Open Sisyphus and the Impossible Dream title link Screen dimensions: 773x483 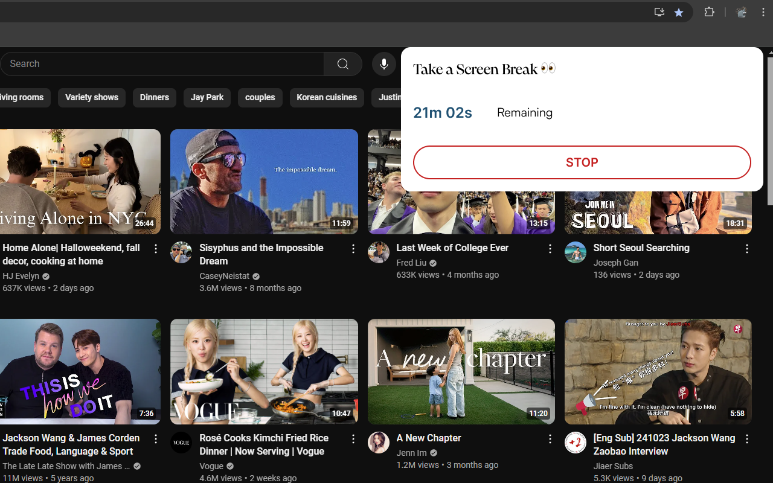click(x=261, y=254)
